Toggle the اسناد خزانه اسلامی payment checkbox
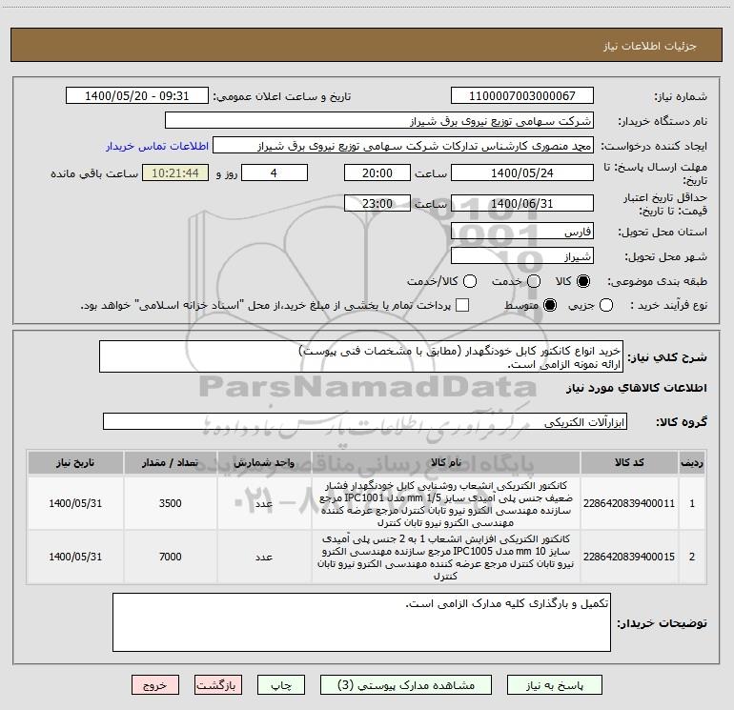 click(462, 305)
